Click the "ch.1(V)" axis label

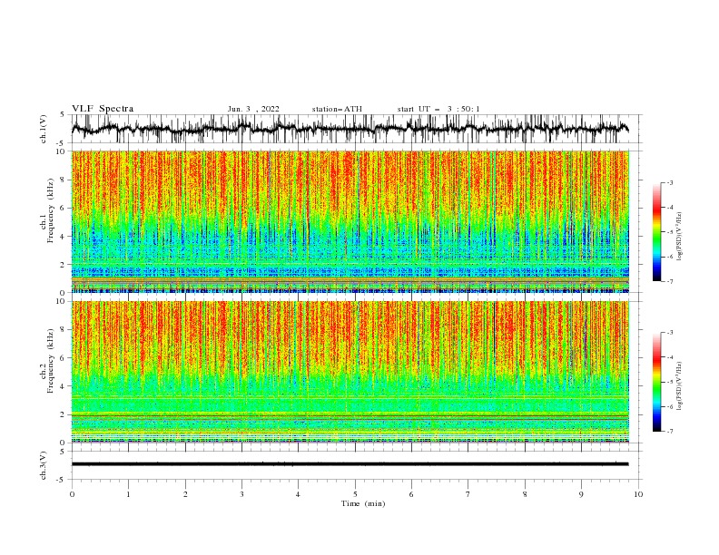(44, 129)
